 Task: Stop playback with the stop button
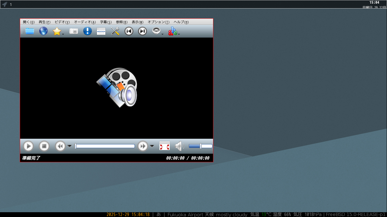tap(44, 146)
